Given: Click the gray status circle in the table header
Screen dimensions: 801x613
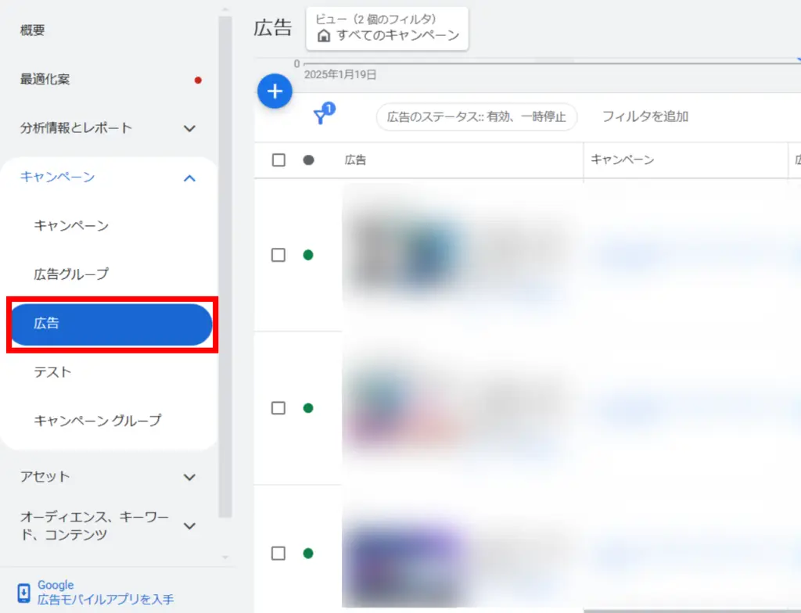Looking at the screenshot, I should pyautogui.click(x=307, y=160).
